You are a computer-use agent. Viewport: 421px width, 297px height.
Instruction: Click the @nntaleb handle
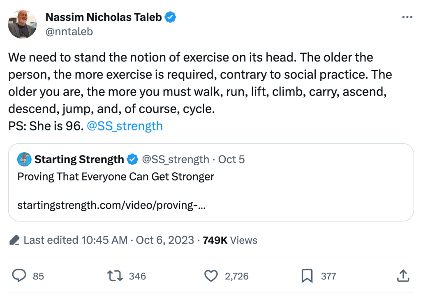coord(69,31)
